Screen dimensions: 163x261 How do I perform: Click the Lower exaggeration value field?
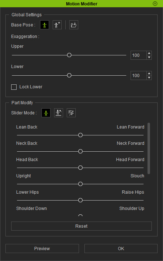pos(138,76)
